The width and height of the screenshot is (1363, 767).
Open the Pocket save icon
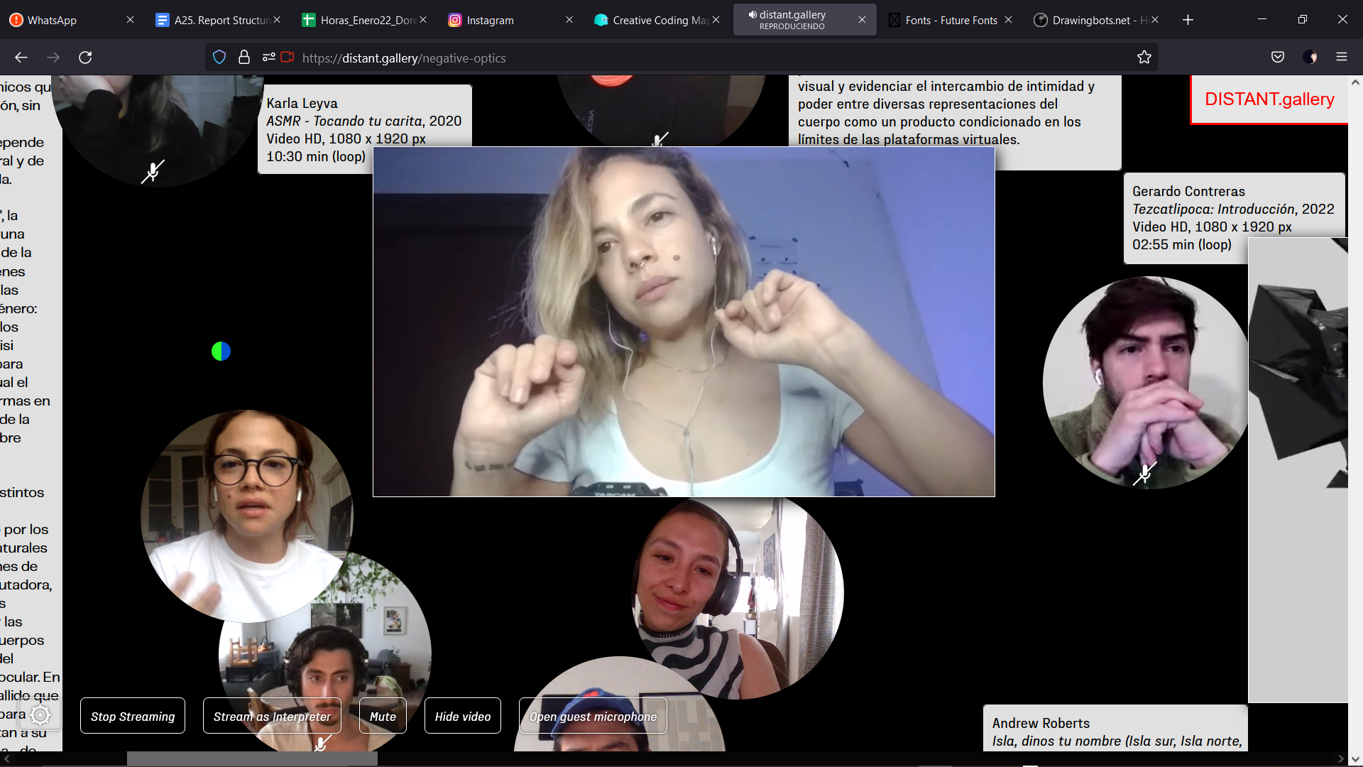1278,58
